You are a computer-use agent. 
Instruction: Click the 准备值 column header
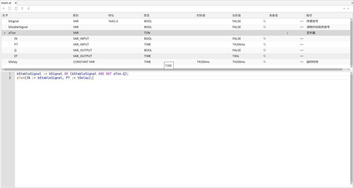(286, 15)
